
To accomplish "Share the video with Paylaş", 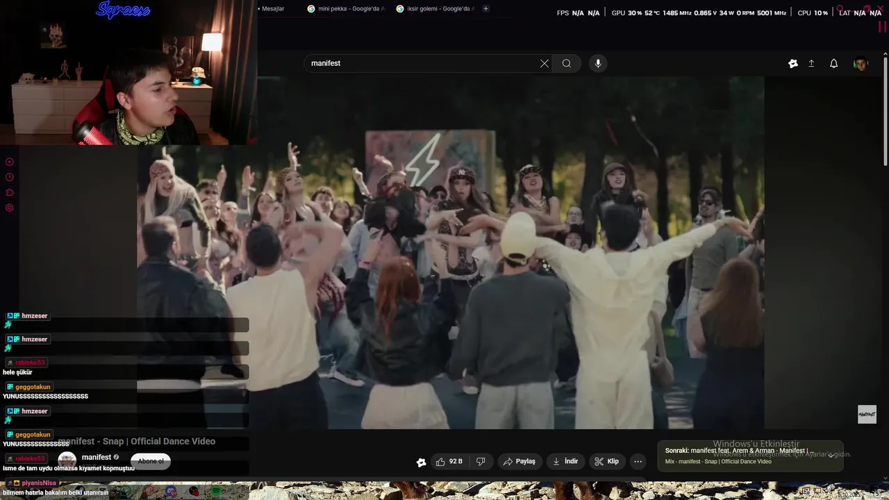I will tap(520, 461).
